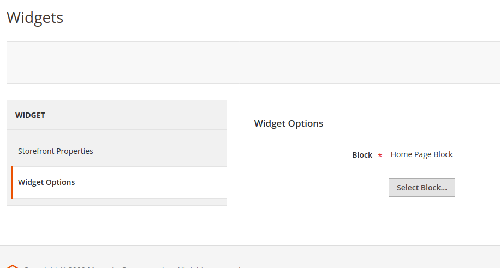Click the Widget Options section heading
Viewport: 500px width, 268px height.
(x=289, y=123)
